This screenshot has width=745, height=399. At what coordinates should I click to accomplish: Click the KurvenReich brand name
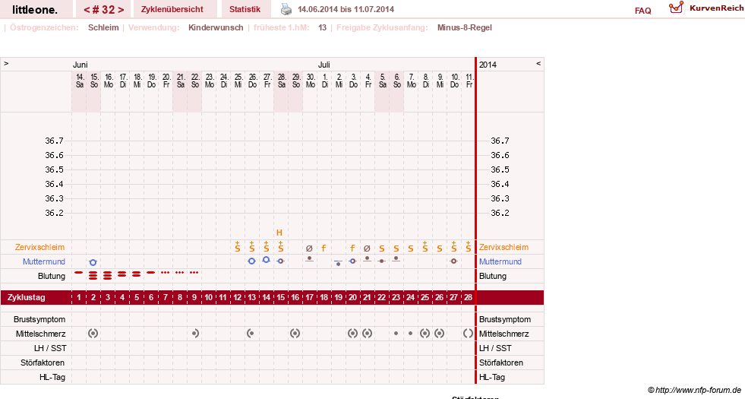click(716, 8)
